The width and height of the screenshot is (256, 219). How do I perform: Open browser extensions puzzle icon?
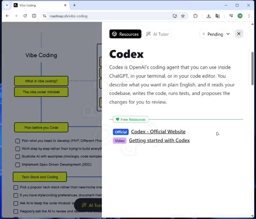click(x=195, y=16)
